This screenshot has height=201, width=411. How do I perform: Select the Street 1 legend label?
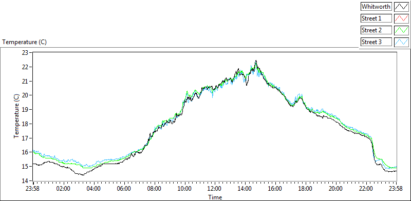376,18
